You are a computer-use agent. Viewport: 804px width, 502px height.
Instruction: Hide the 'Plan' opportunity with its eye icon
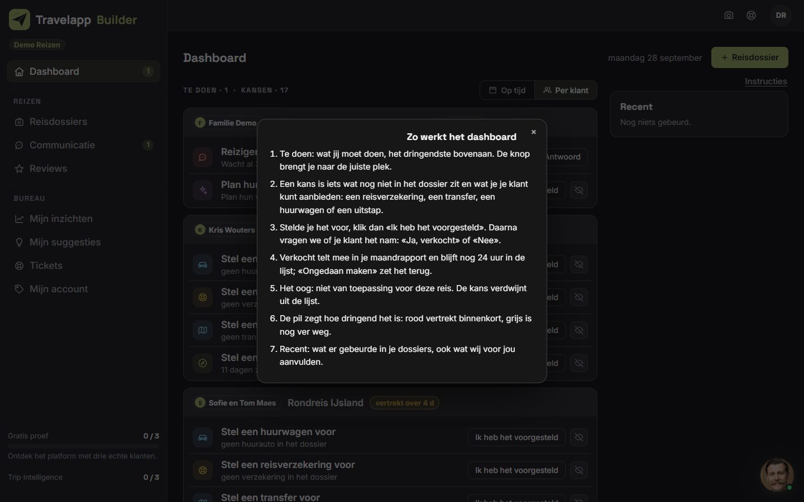[x=579, y=190]
